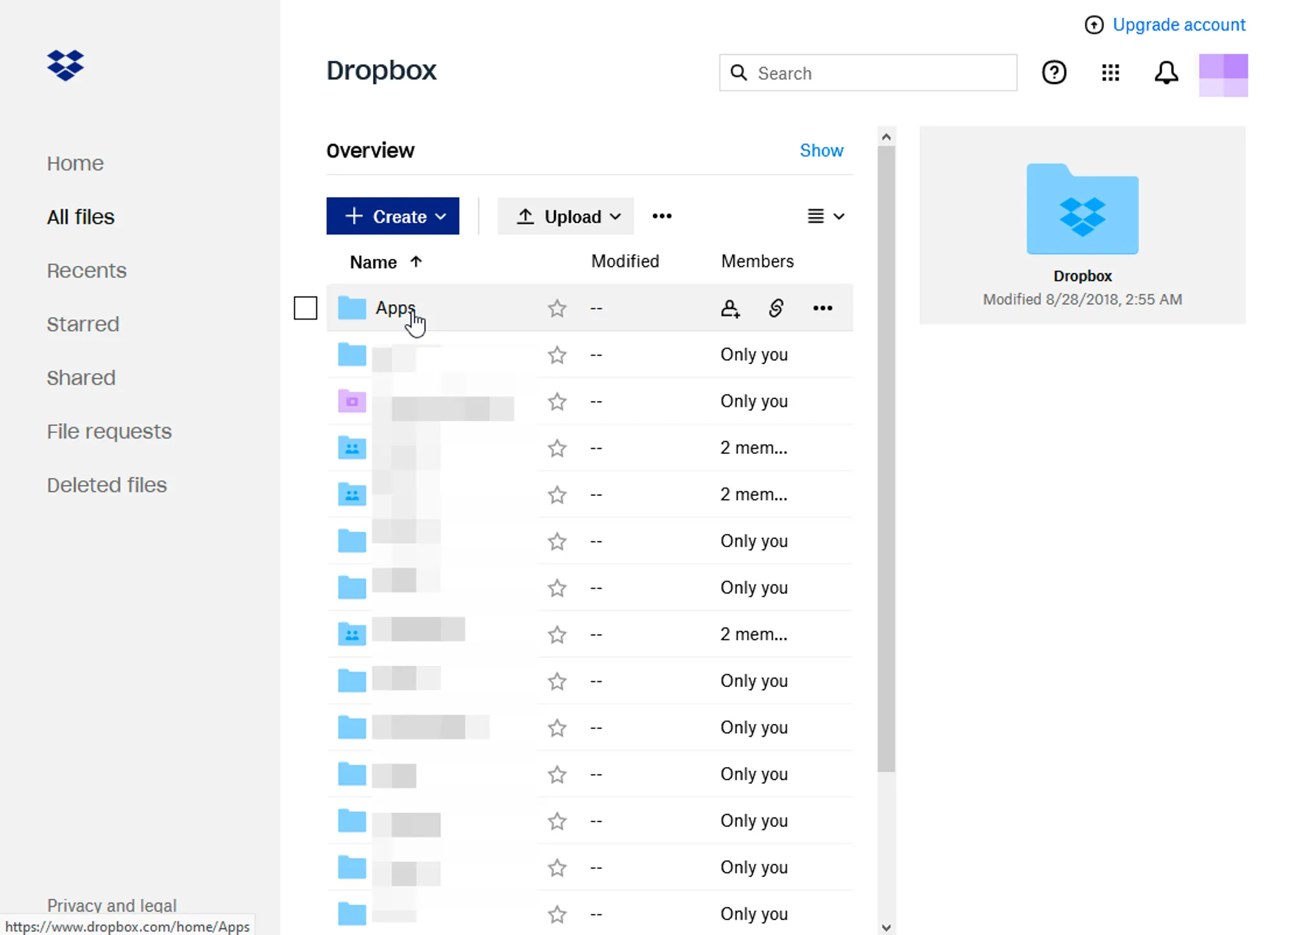The height and width of the screenshot is (935, 1291).
Task: Open the toolbar more options ellipsis
Action: pyautogui.click(x=662, y=216)
